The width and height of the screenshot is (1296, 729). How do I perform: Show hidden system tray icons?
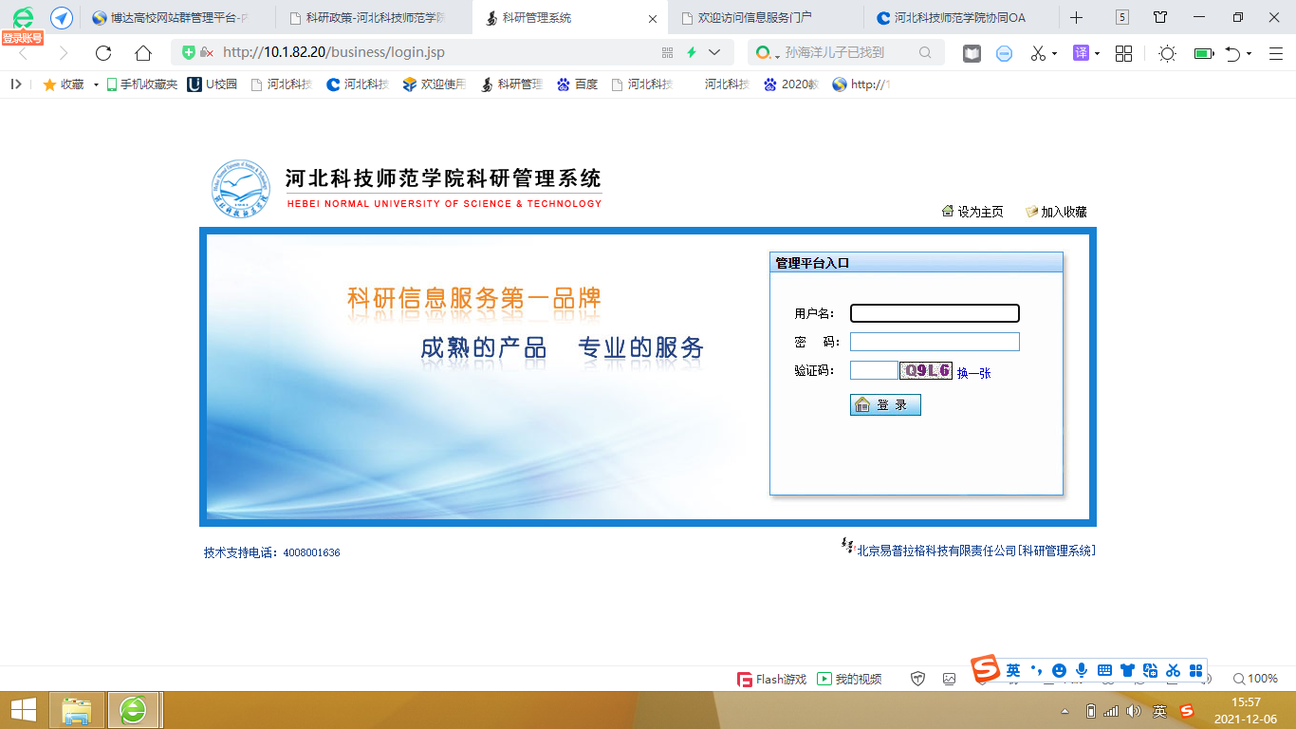click(x=1065, y=711)
